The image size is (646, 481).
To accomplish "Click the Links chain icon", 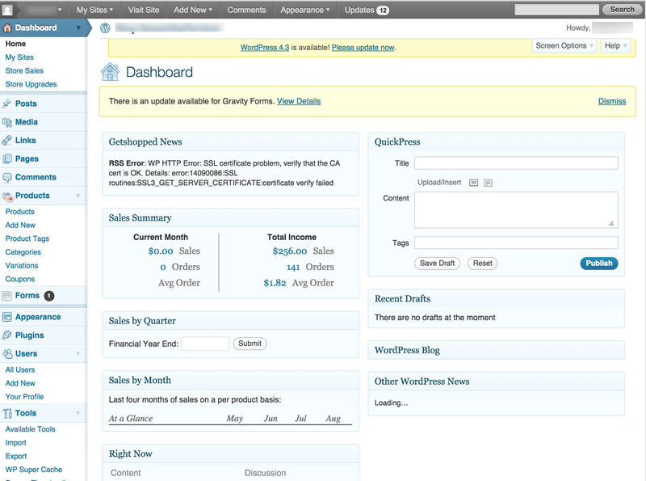I will point(6,140).
